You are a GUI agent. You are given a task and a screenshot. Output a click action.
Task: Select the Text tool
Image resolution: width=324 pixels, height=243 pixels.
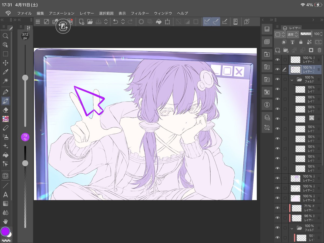pyautogui.click(x=5, y=195)
